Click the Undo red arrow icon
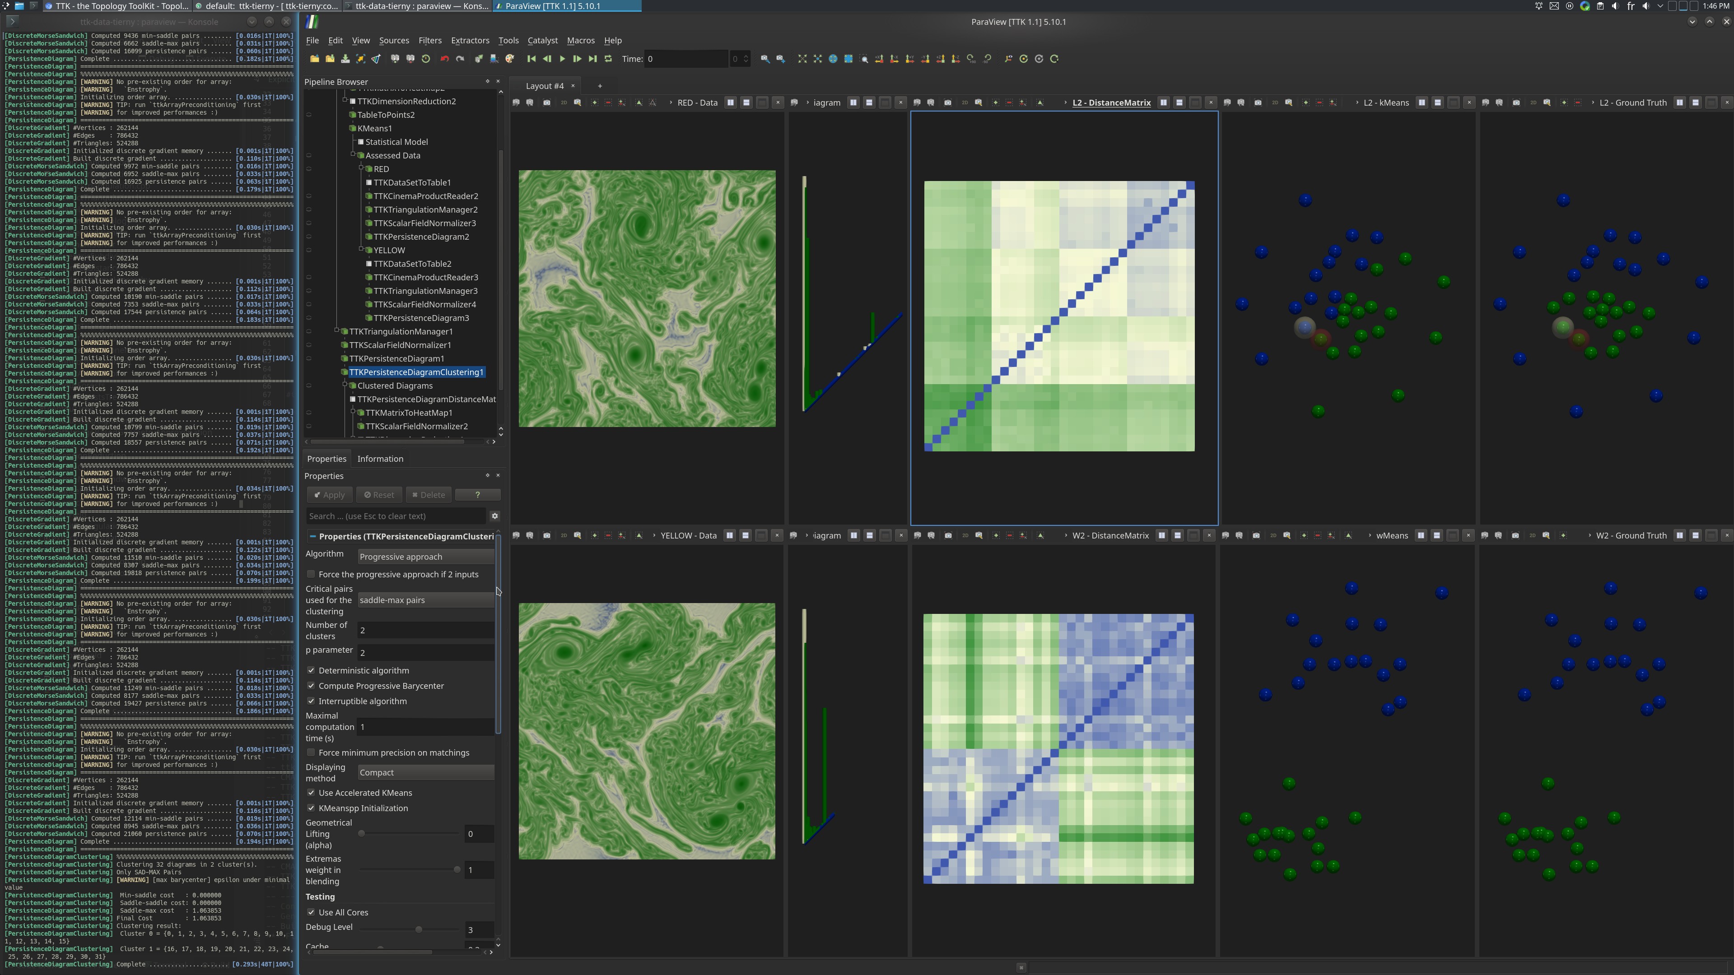This screenshot has width=1734, height=975. pyautogui.click(x=444, y=59)
